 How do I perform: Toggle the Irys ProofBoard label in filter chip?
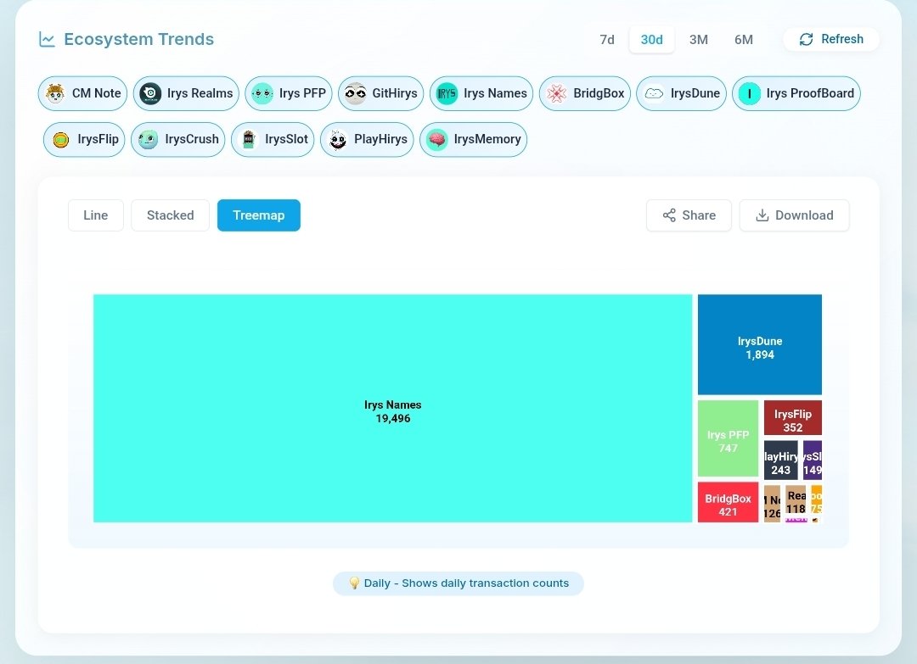810,93
